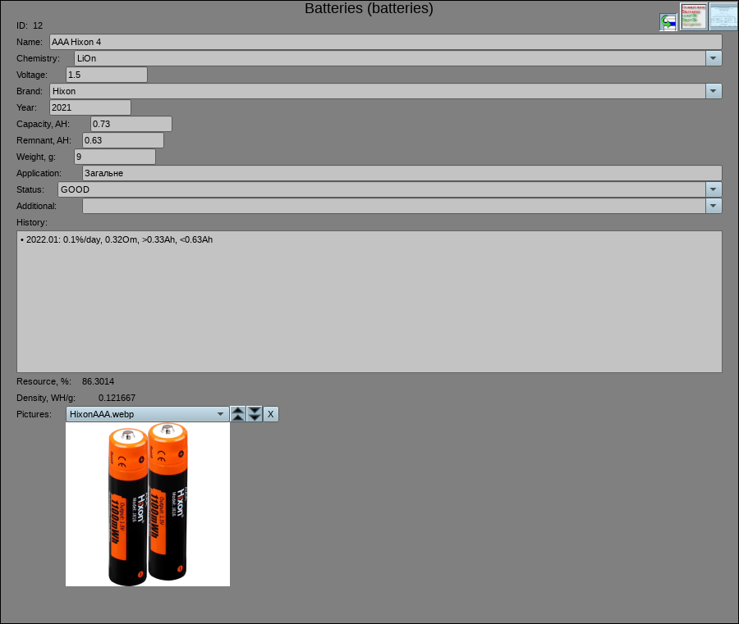Remove picture using the X button
Screen dimensions: 739x624
tap(271, 414)
